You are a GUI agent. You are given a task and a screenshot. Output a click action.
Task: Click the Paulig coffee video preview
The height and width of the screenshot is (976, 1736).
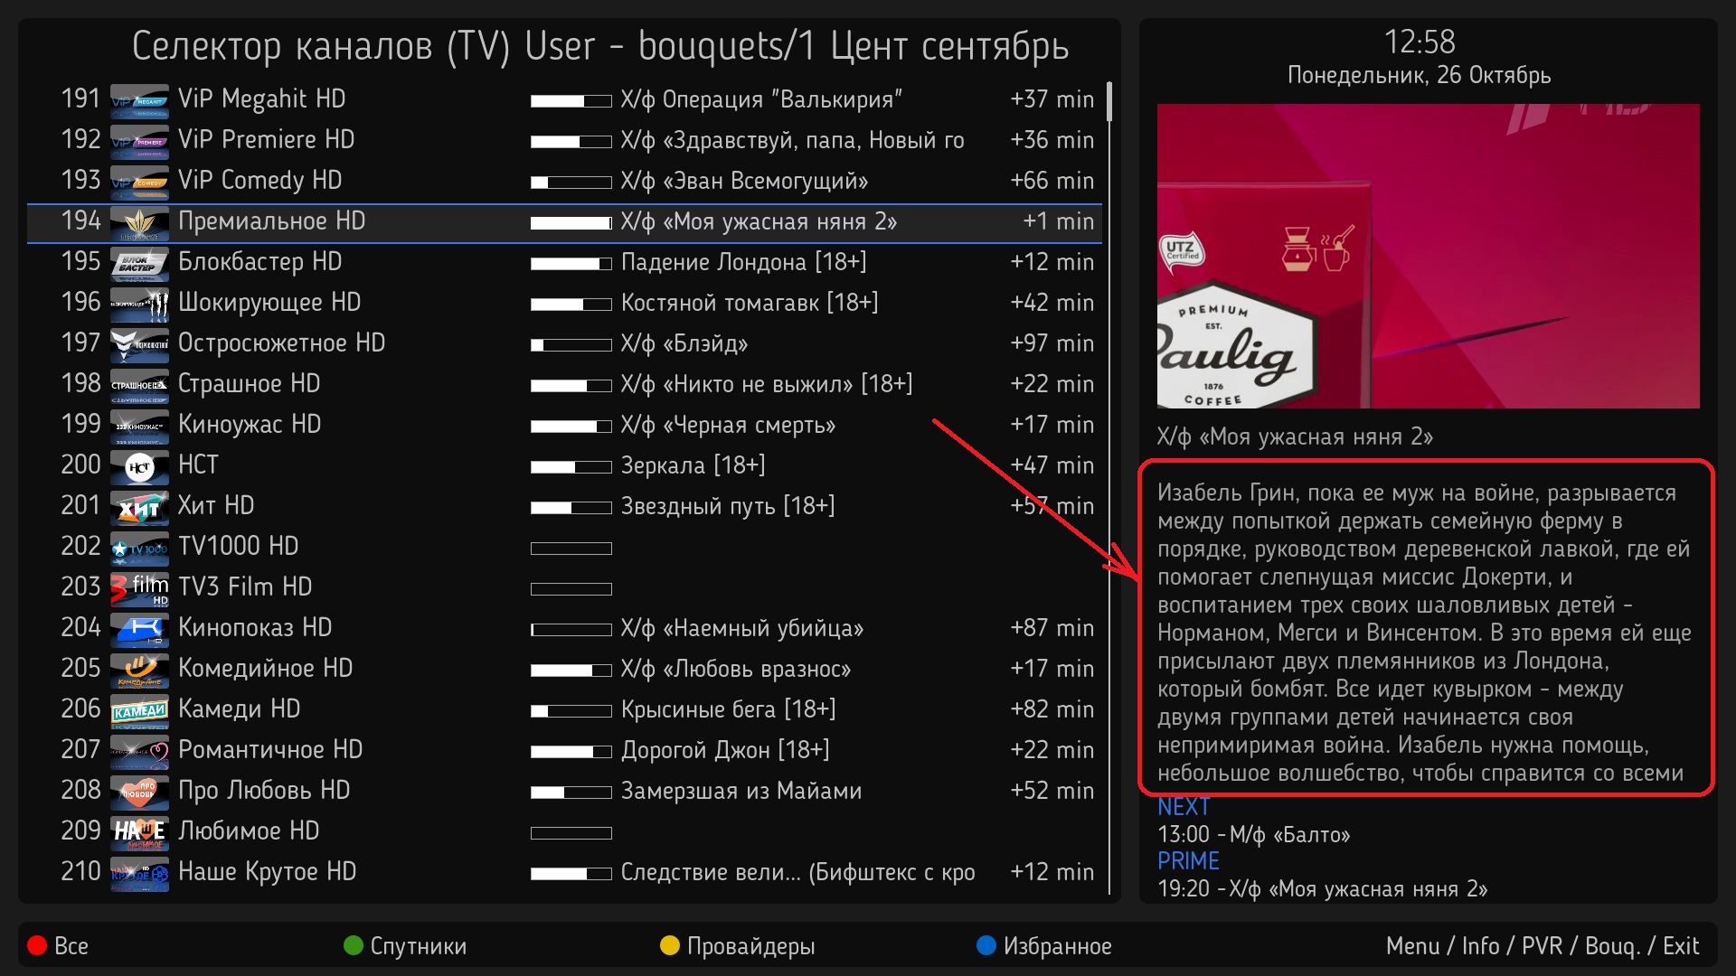point(1428,256)
